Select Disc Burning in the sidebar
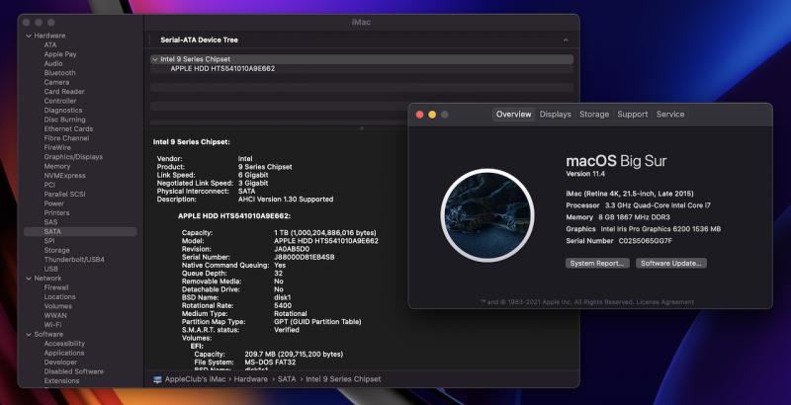 click(x=64, y=120)
